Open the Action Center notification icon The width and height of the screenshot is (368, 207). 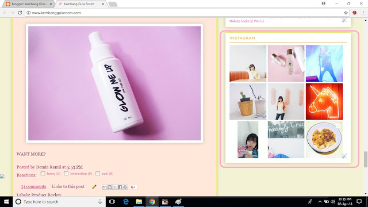pos(359,202)
